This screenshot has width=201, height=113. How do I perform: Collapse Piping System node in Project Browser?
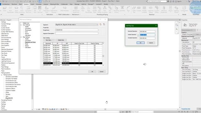[x=2, y=75]
